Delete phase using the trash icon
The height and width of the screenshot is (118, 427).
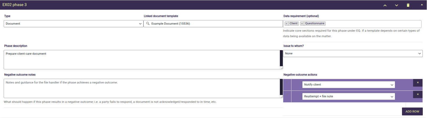[408, 5]
